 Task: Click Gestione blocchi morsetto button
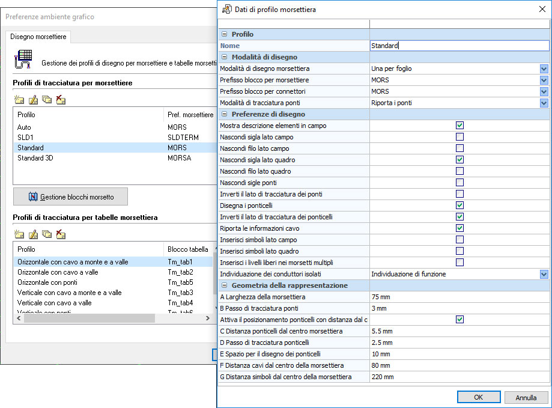(70, 196)
